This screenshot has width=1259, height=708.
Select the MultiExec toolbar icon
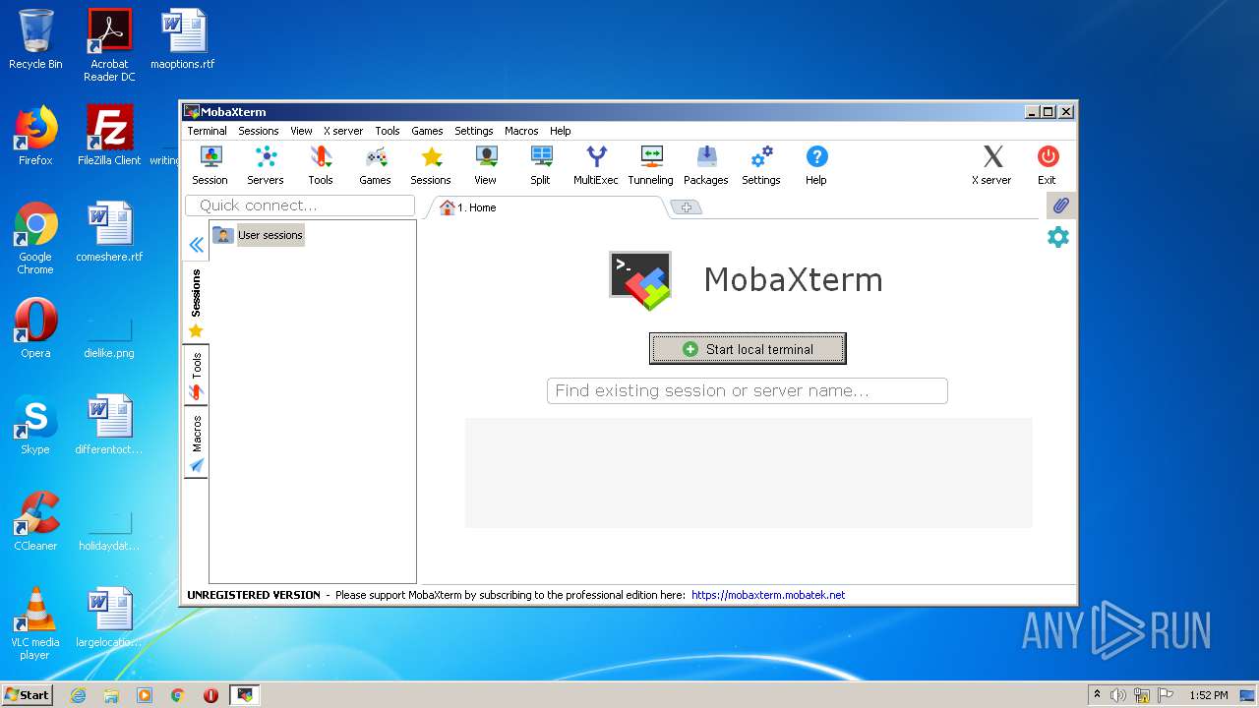(x=596, y=165)
